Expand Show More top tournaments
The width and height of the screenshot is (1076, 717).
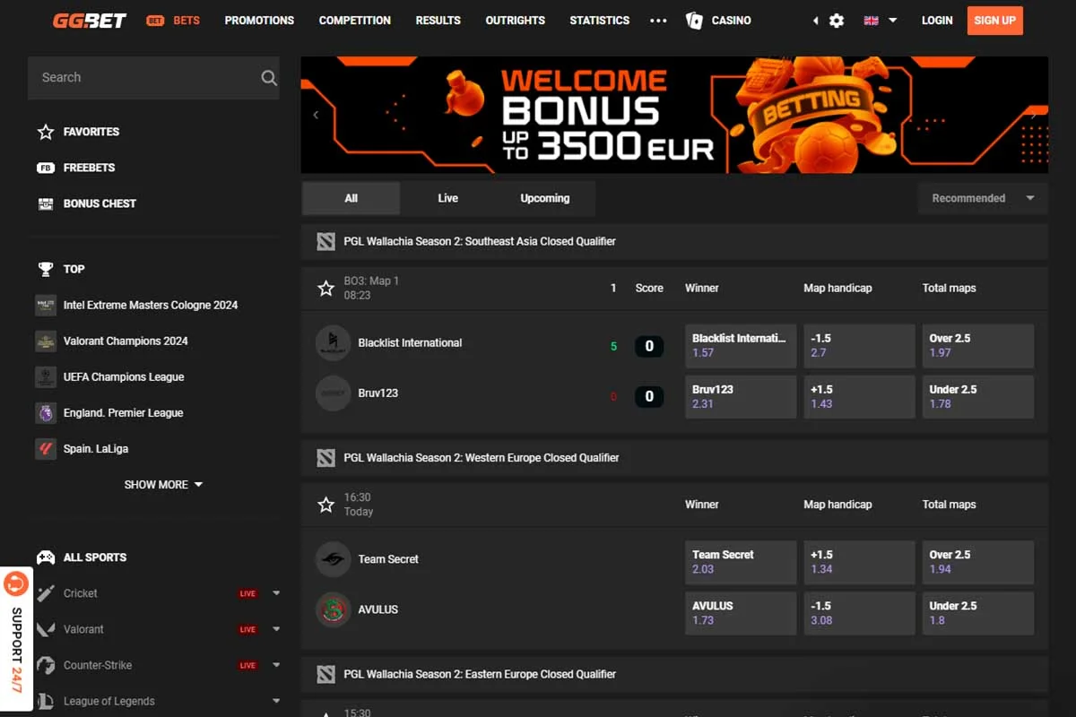pos(163,485)
